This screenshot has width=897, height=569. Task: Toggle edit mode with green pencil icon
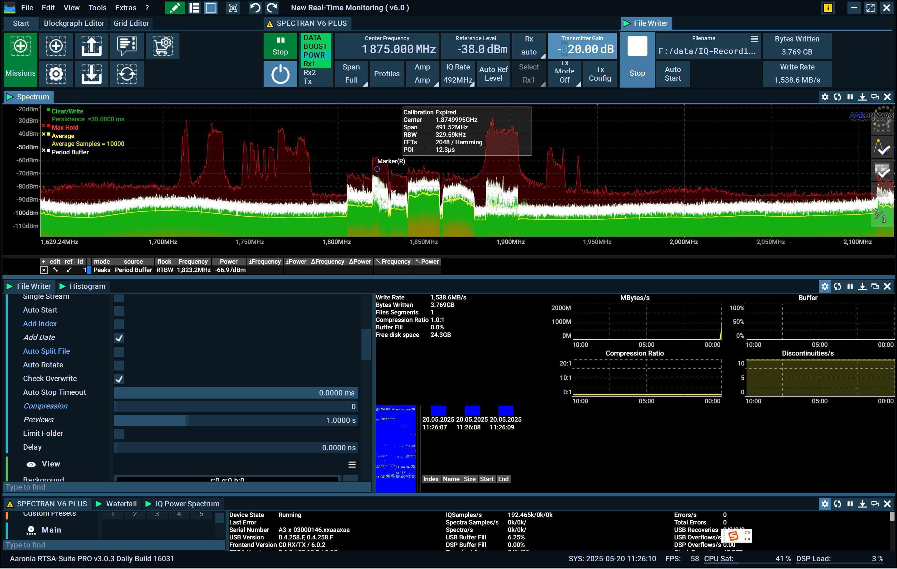pos(175,7)
